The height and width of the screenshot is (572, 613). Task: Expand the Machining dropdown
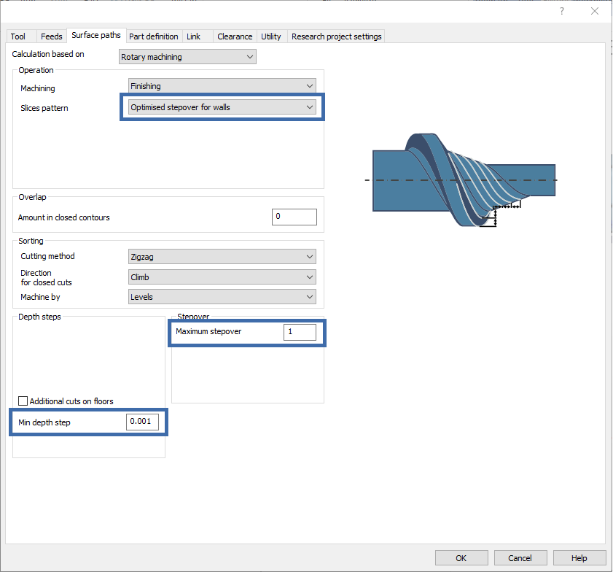pos(222,86)
